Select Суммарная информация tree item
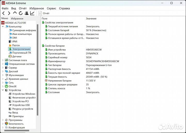186x133 pixels. (x=22, y=30)
